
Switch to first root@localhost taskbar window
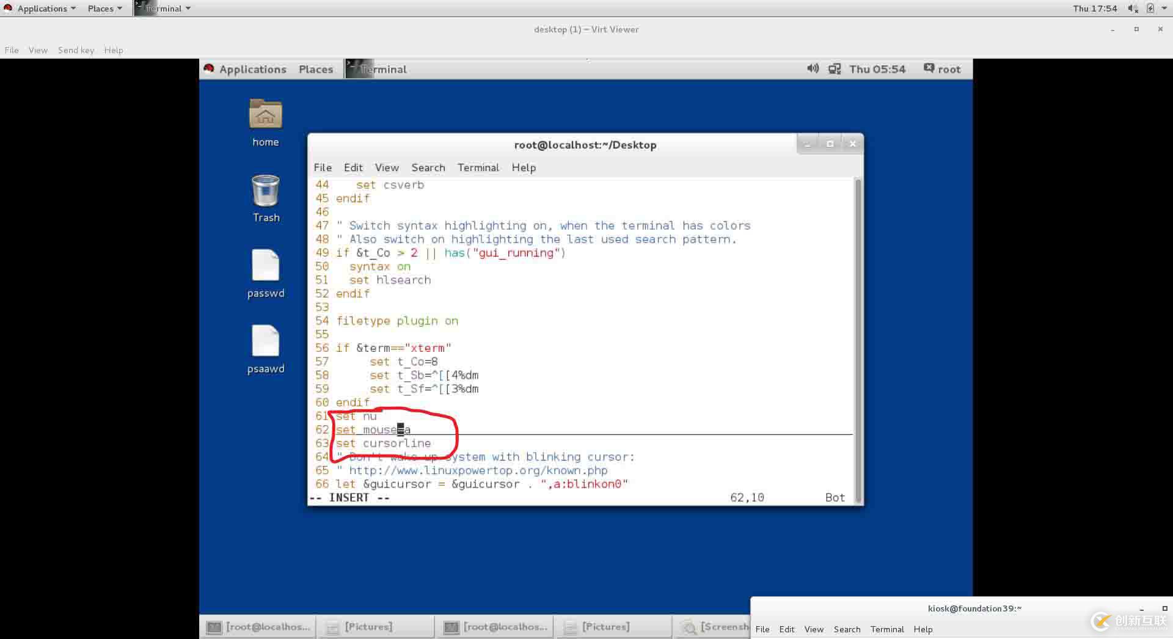(259, 627)
